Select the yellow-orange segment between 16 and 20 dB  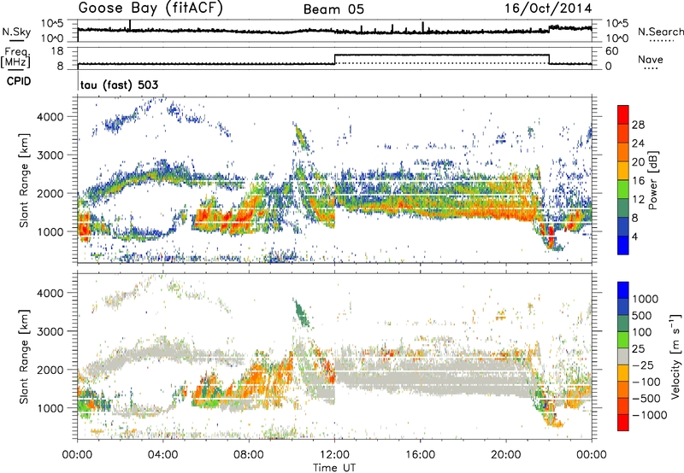click(x=623, y=170)
